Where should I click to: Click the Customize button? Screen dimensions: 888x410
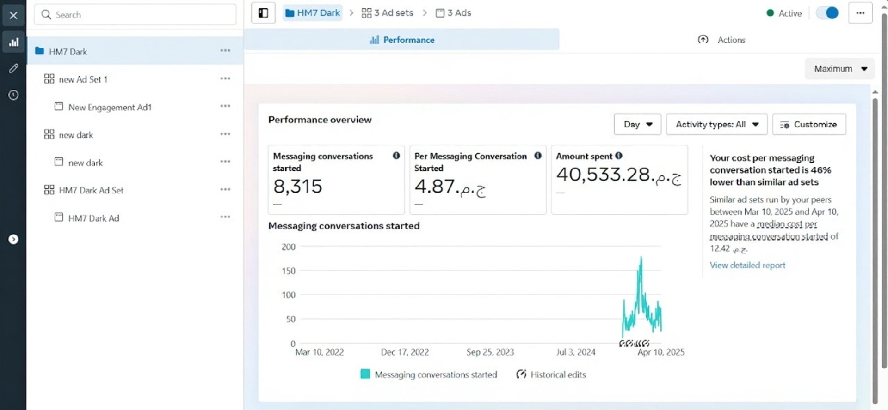(809, 124)
